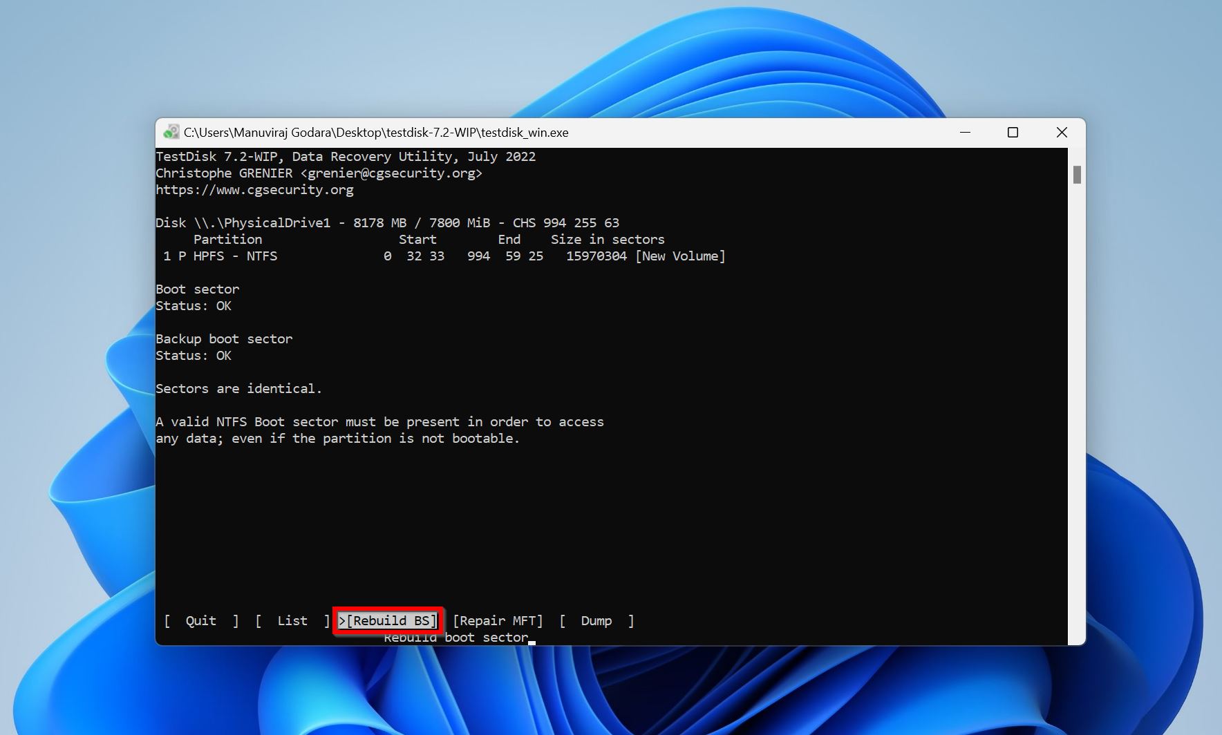Pick the Dump menu option

[x=596, y=621]
